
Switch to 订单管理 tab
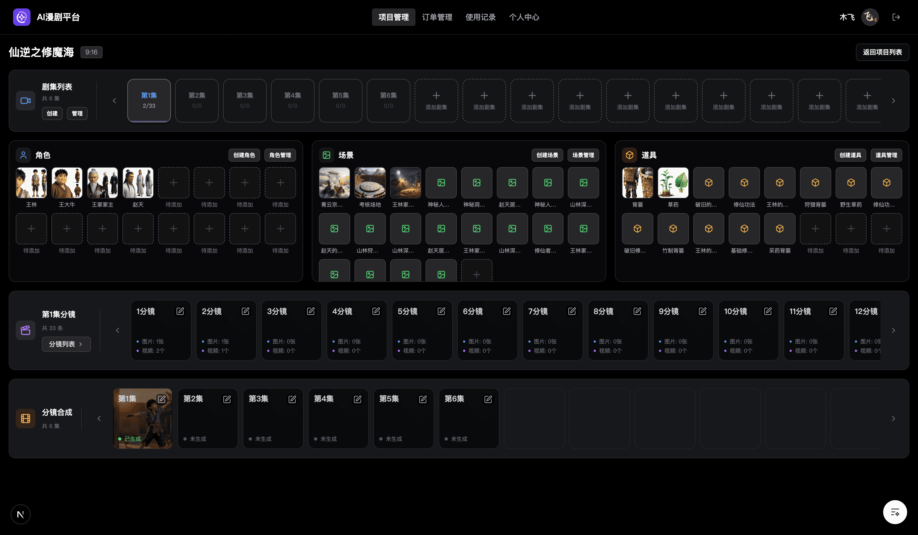tap(437, 17)
